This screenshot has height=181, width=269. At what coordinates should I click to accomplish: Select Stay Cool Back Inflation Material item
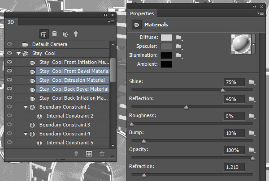click(74, 98)
